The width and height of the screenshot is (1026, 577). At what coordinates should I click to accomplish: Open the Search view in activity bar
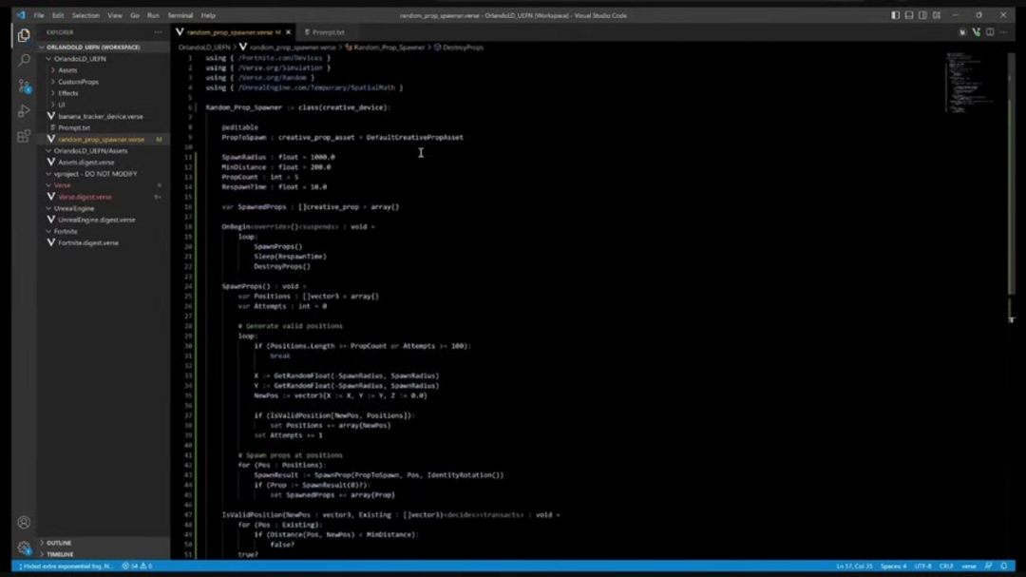pyautogui.click(x=24, y=60)
